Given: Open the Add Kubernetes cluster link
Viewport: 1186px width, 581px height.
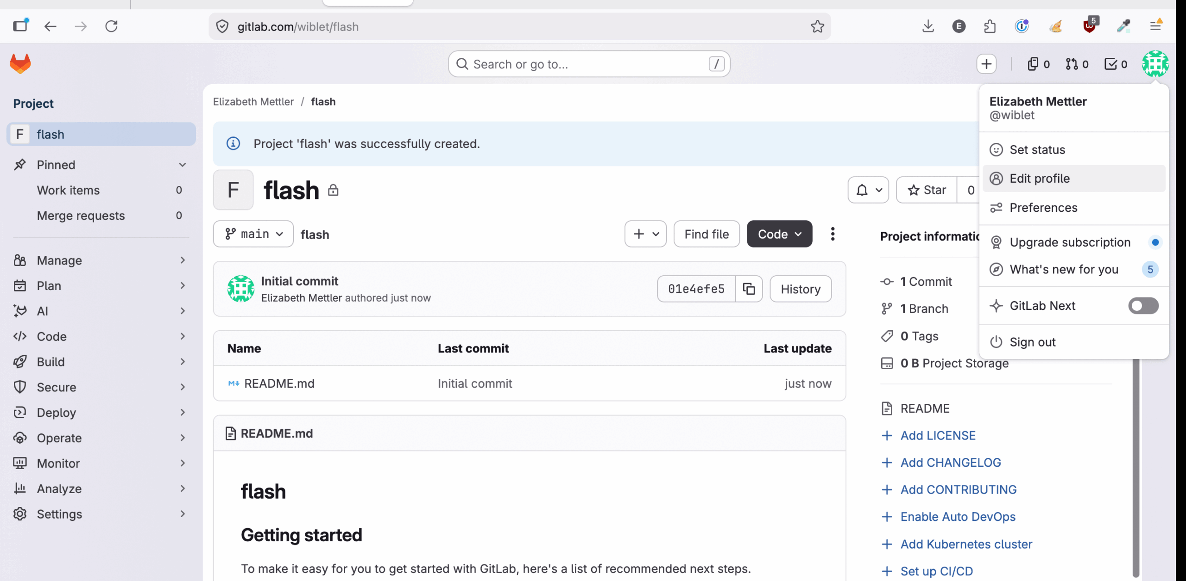Looking at the screenshot, I should [x=966, y=544].
